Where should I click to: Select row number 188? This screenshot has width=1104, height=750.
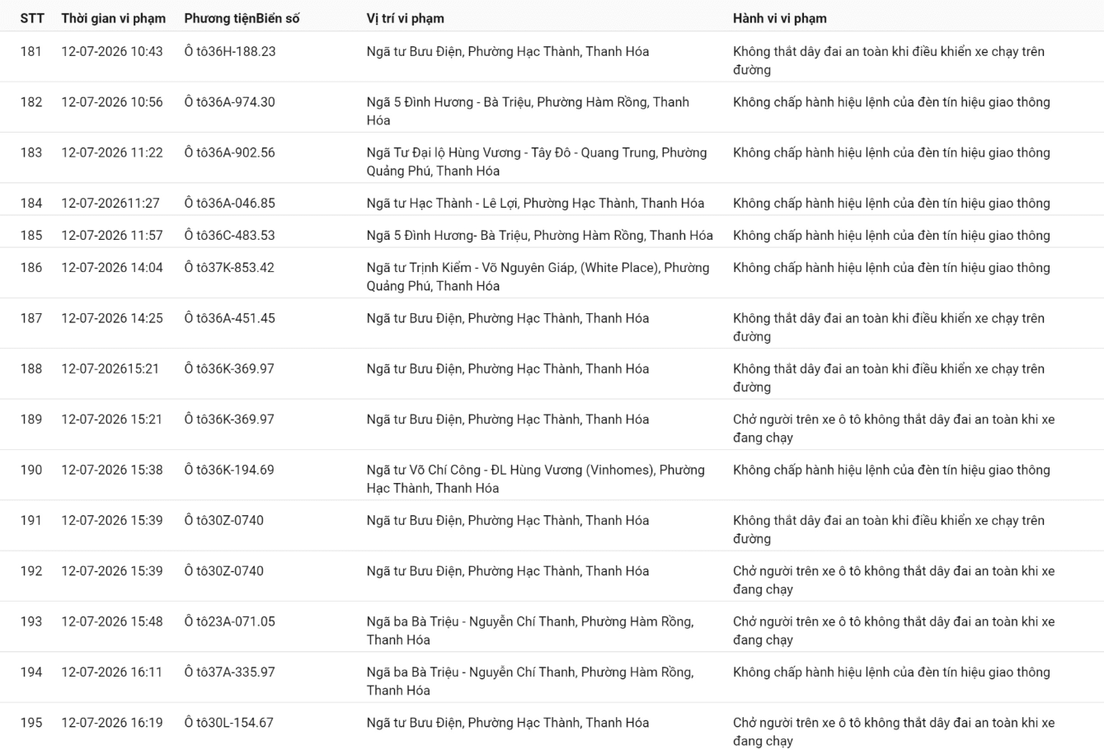(x=31, y=368)
